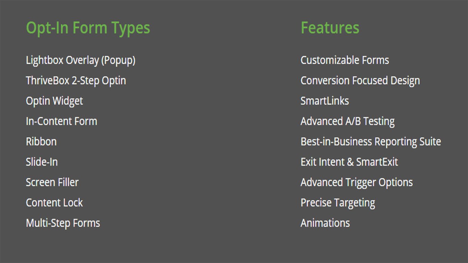Viewport: 468px width, 263px height.
Task: Open the Optin Widget link
Action: (54, 101)
